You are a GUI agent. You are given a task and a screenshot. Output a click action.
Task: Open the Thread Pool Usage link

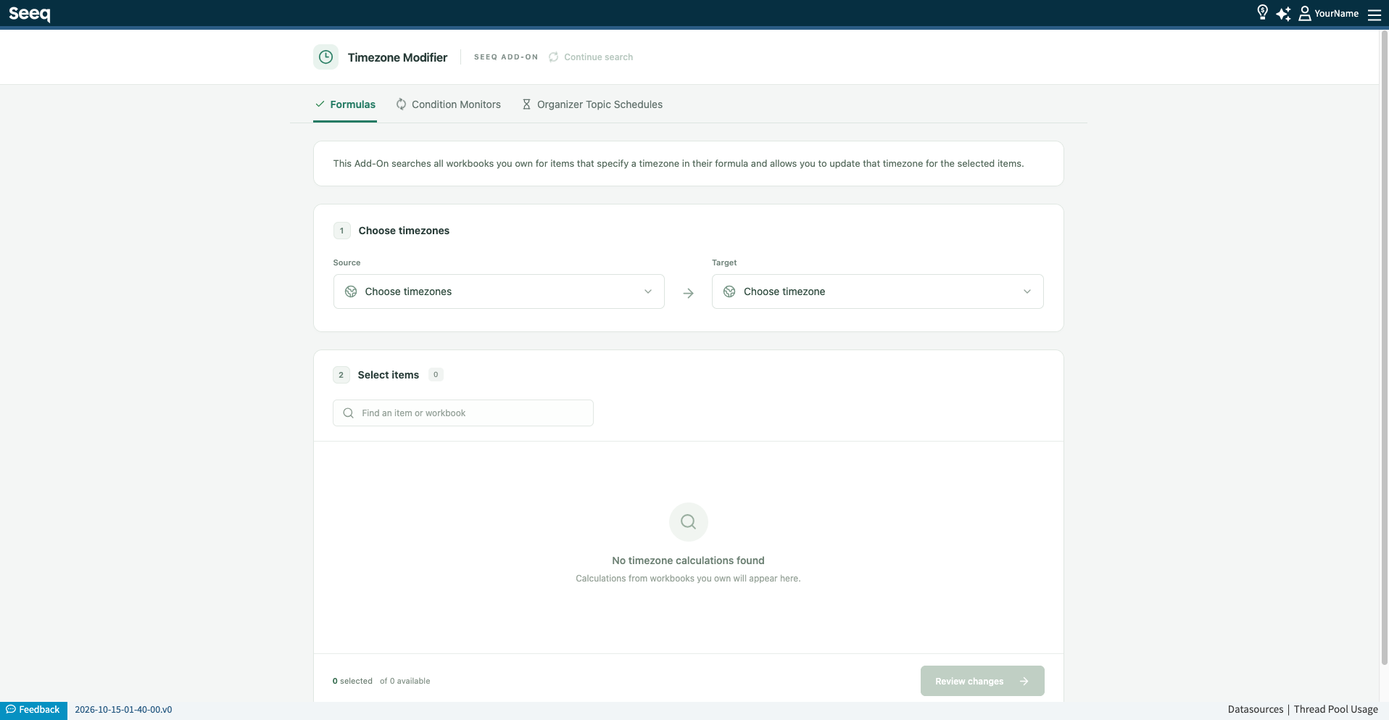point(1335,709)
